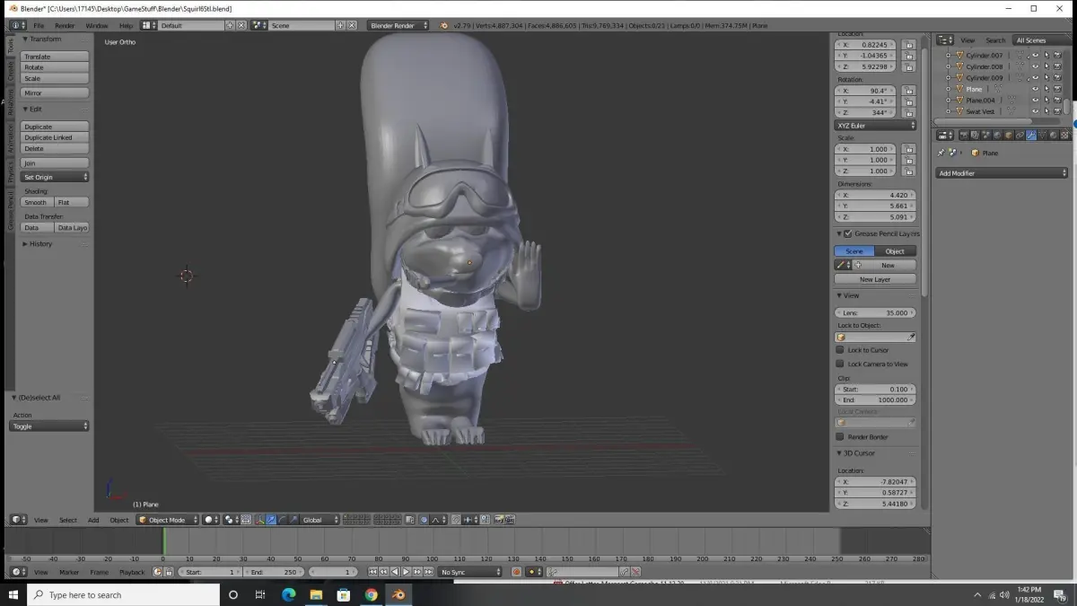Toggle renderability of Cylinder.008 in outliner
Image resolution: width=1077 pixels, height=606 pixels.
click(x=1058, y=66)
